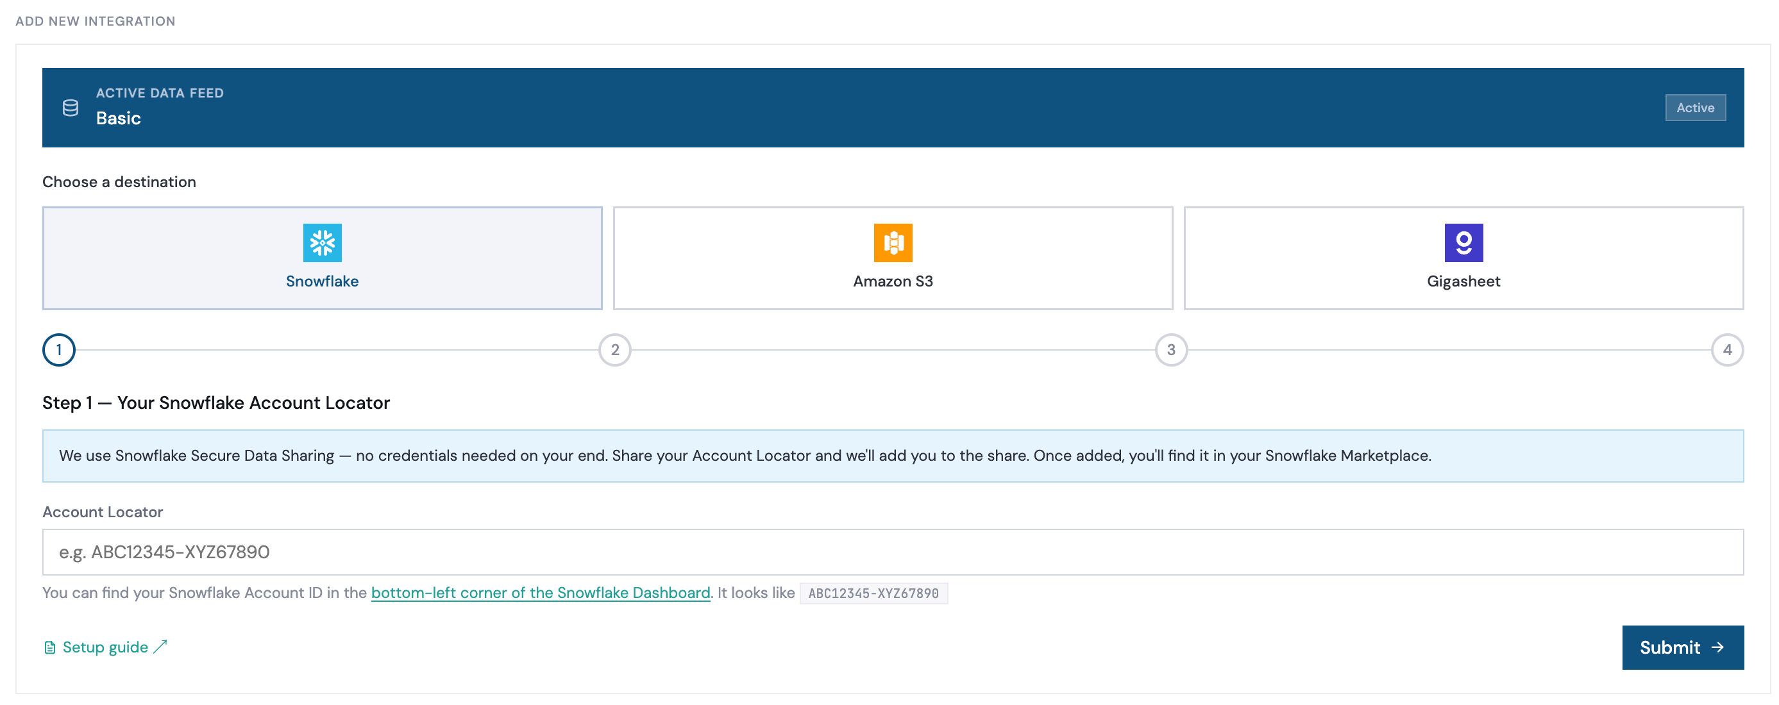Open bottom-left corner of the Snowflake Dashboard link

[x=541, y=593]
